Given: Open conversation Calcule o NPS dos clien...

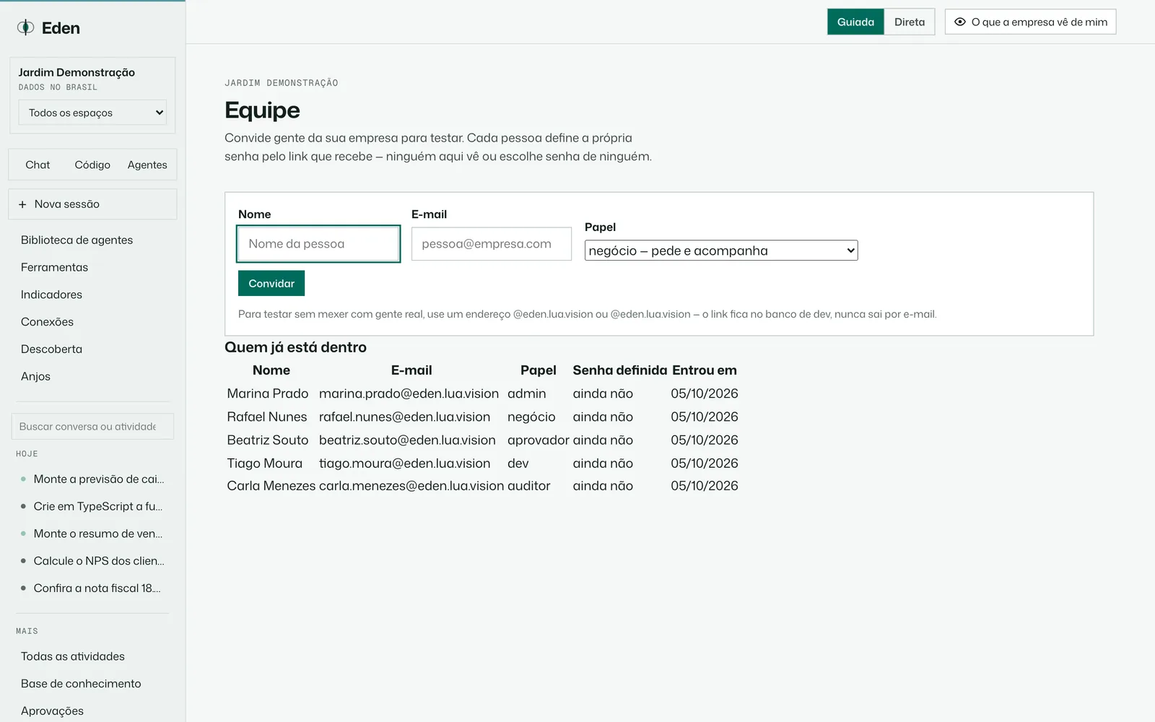Looking at the screenshot, I should tap(92, 561).
